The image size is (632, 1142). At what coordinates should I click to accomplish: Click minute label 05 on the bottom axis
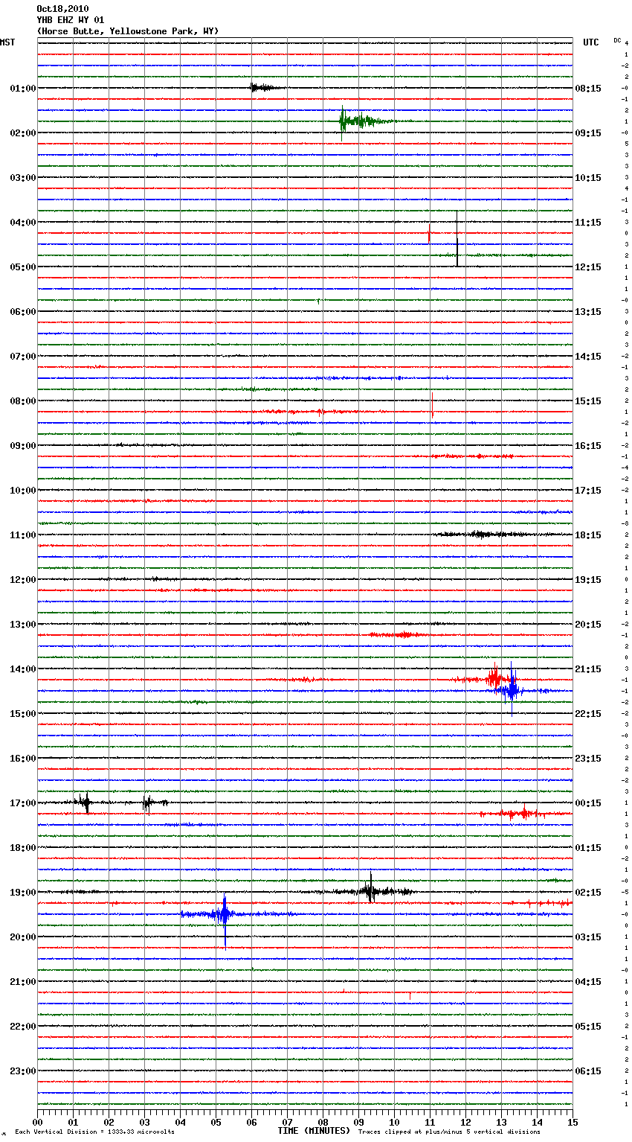tap(216, 1122)
